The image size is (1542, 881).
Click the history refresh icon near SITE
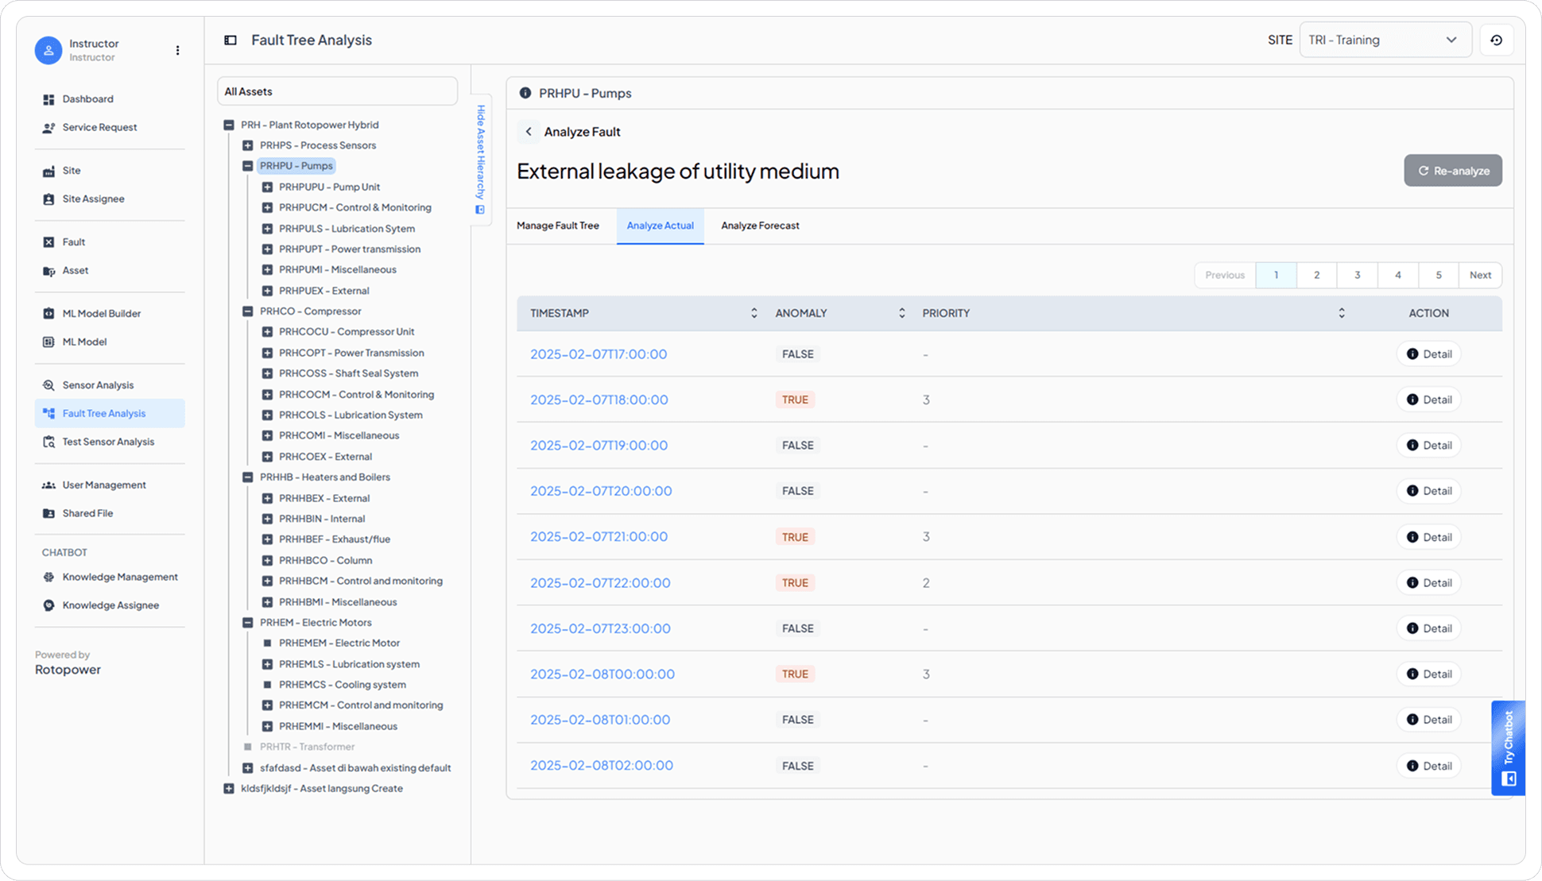[x=1496, y=41]
